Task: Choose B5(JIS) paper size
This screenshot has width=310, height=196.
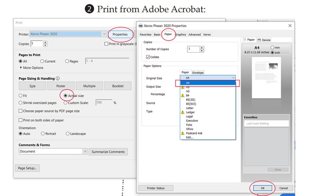Action: 208,100
